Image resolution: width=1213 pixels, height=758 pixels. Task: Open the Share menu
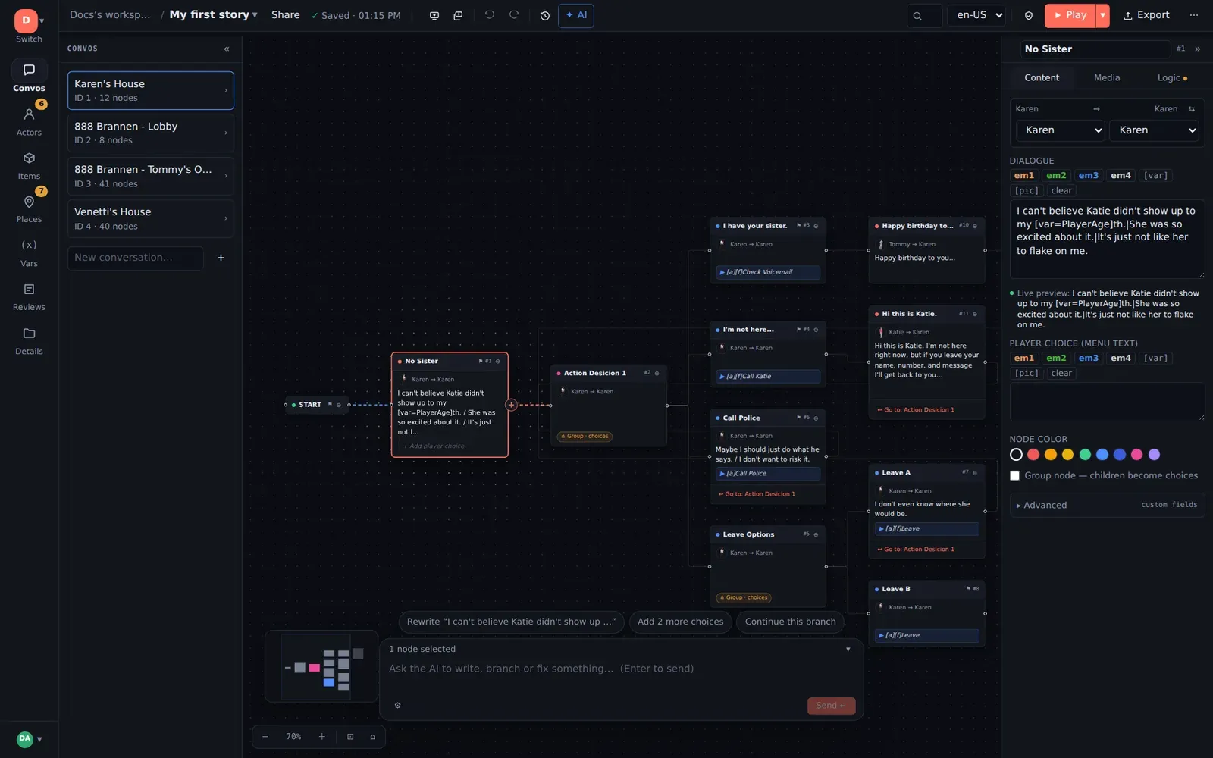(286, 15)
